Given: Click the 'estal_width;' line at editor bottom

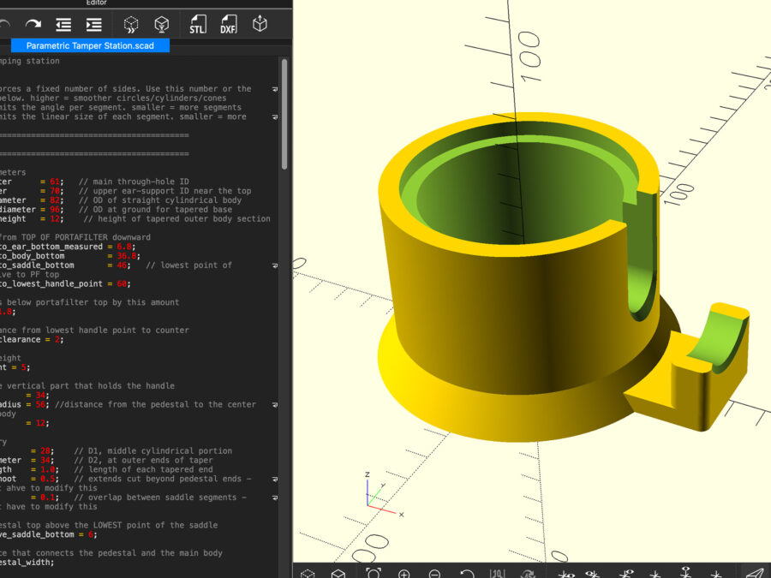Looking at the screenshot, I should click(x=27, y=563).
